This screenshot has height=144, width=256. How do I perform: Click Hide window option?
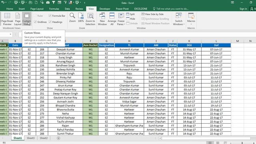click(x=131, y=19)
